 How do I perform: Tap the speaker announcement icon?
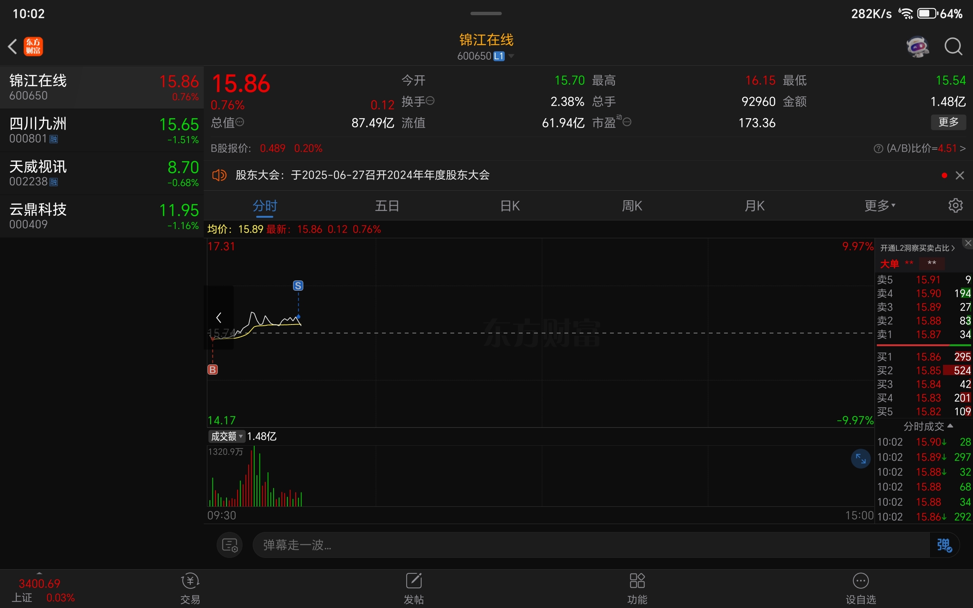click(220, 175)
